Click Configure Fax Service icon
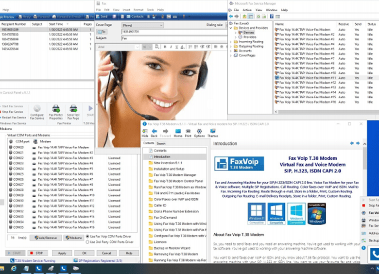The image size is (379, 274). pyautogui.click(x=37, y=112)
